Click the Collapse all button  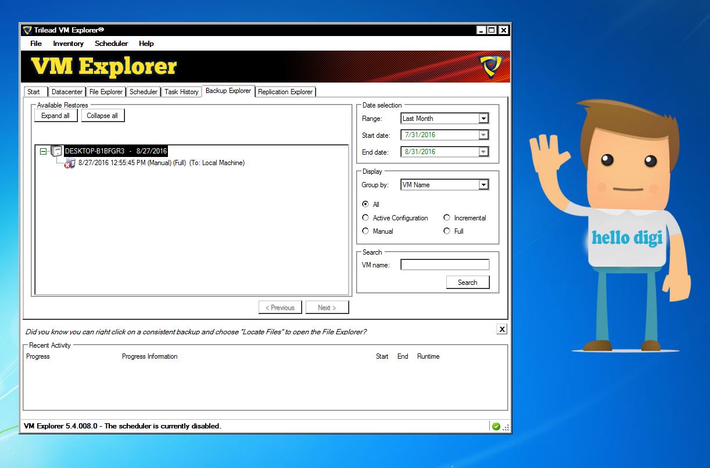coord(103,116)
